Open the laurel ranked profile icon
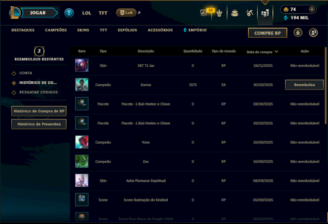This screenshot has width=328, height=224. click(219, 13)
